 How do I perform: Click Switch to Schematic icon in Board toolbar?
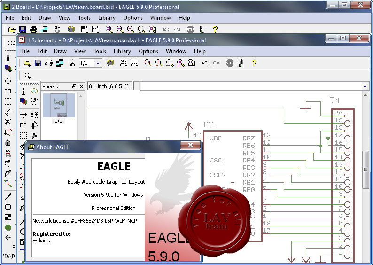coord(57,30)
